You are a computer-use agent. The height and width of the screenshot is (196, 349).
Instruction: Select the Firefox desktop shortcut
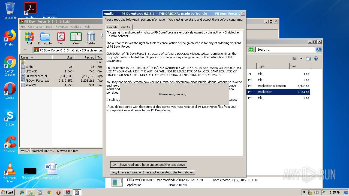coord(10,38)
